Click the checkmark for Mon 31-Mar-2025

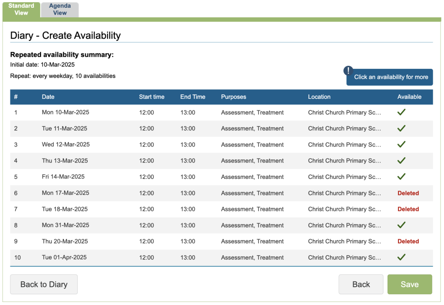402,225
